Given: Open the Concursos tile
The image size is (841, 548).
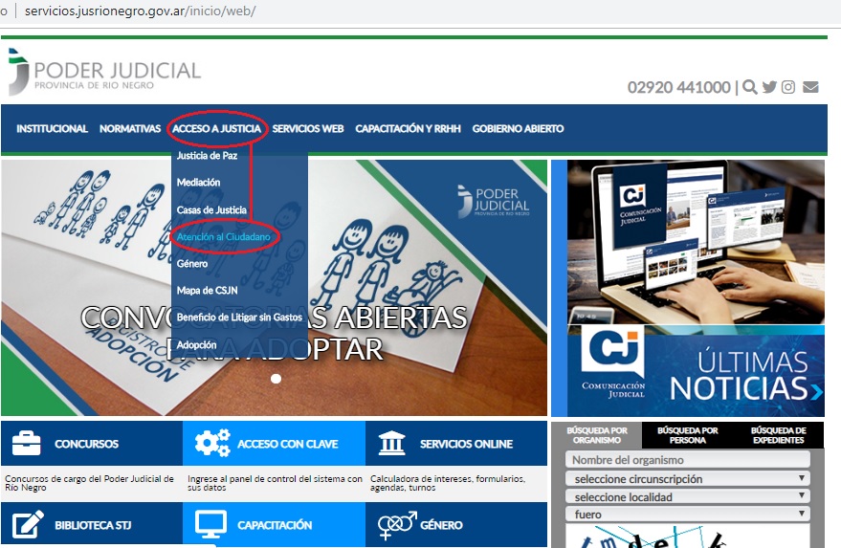Looking at the screenshot, I should pos(92,443).
